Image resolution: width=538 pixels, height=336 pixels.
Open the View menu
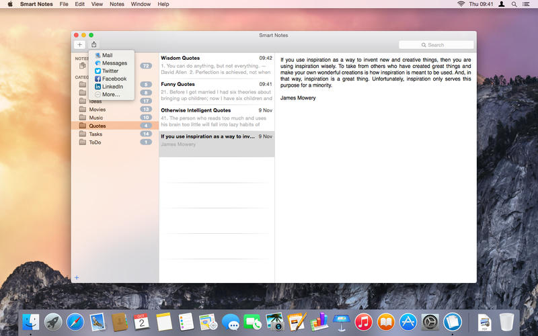(97, 4)
